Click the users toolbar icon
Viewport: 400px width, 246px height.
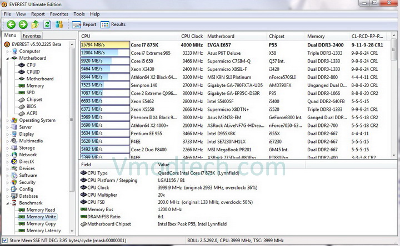[x=59, y=24]
